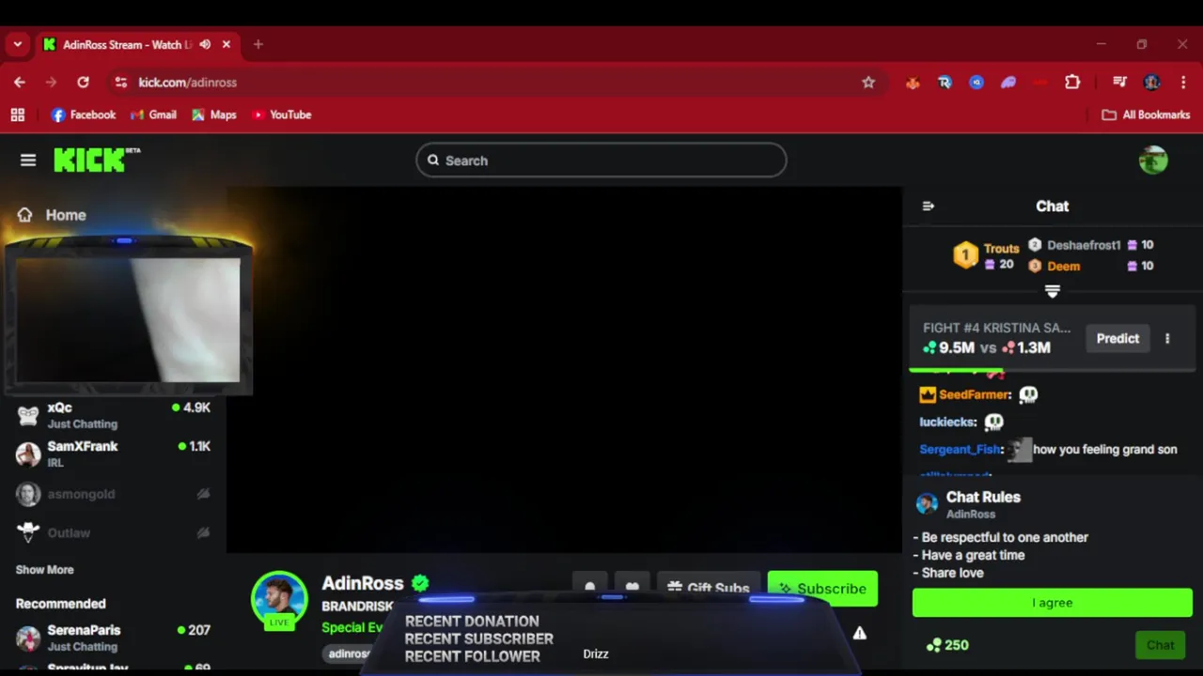Click the Gift Subs button
This screenshot has height=676, width=1203.
pyautogui.click(x=709, y=589)
